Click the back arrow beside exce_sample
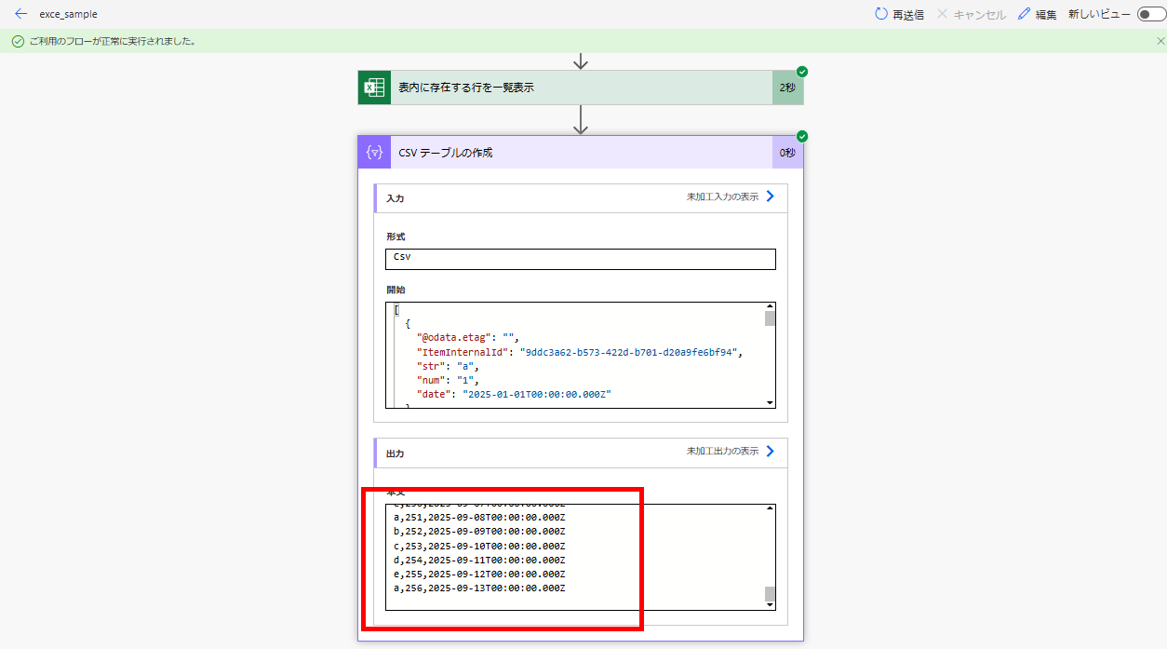Viewport: 1167px width, 649px height. pos(20,13)
